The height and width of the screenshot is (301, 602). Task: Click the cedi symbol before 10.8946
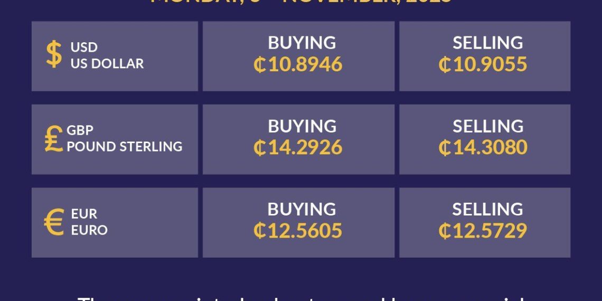coord(259,65)
